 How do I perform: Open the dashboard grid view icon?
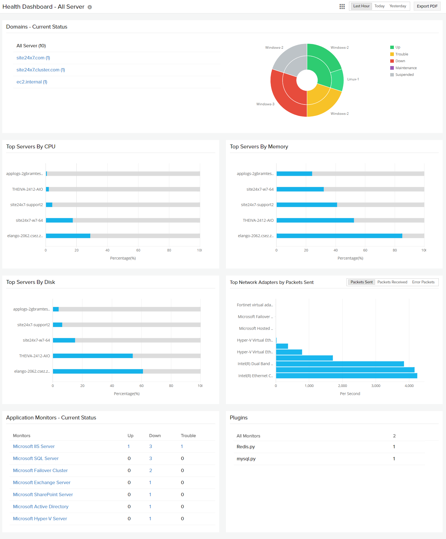pyautogui.click(x=342, y=6)
